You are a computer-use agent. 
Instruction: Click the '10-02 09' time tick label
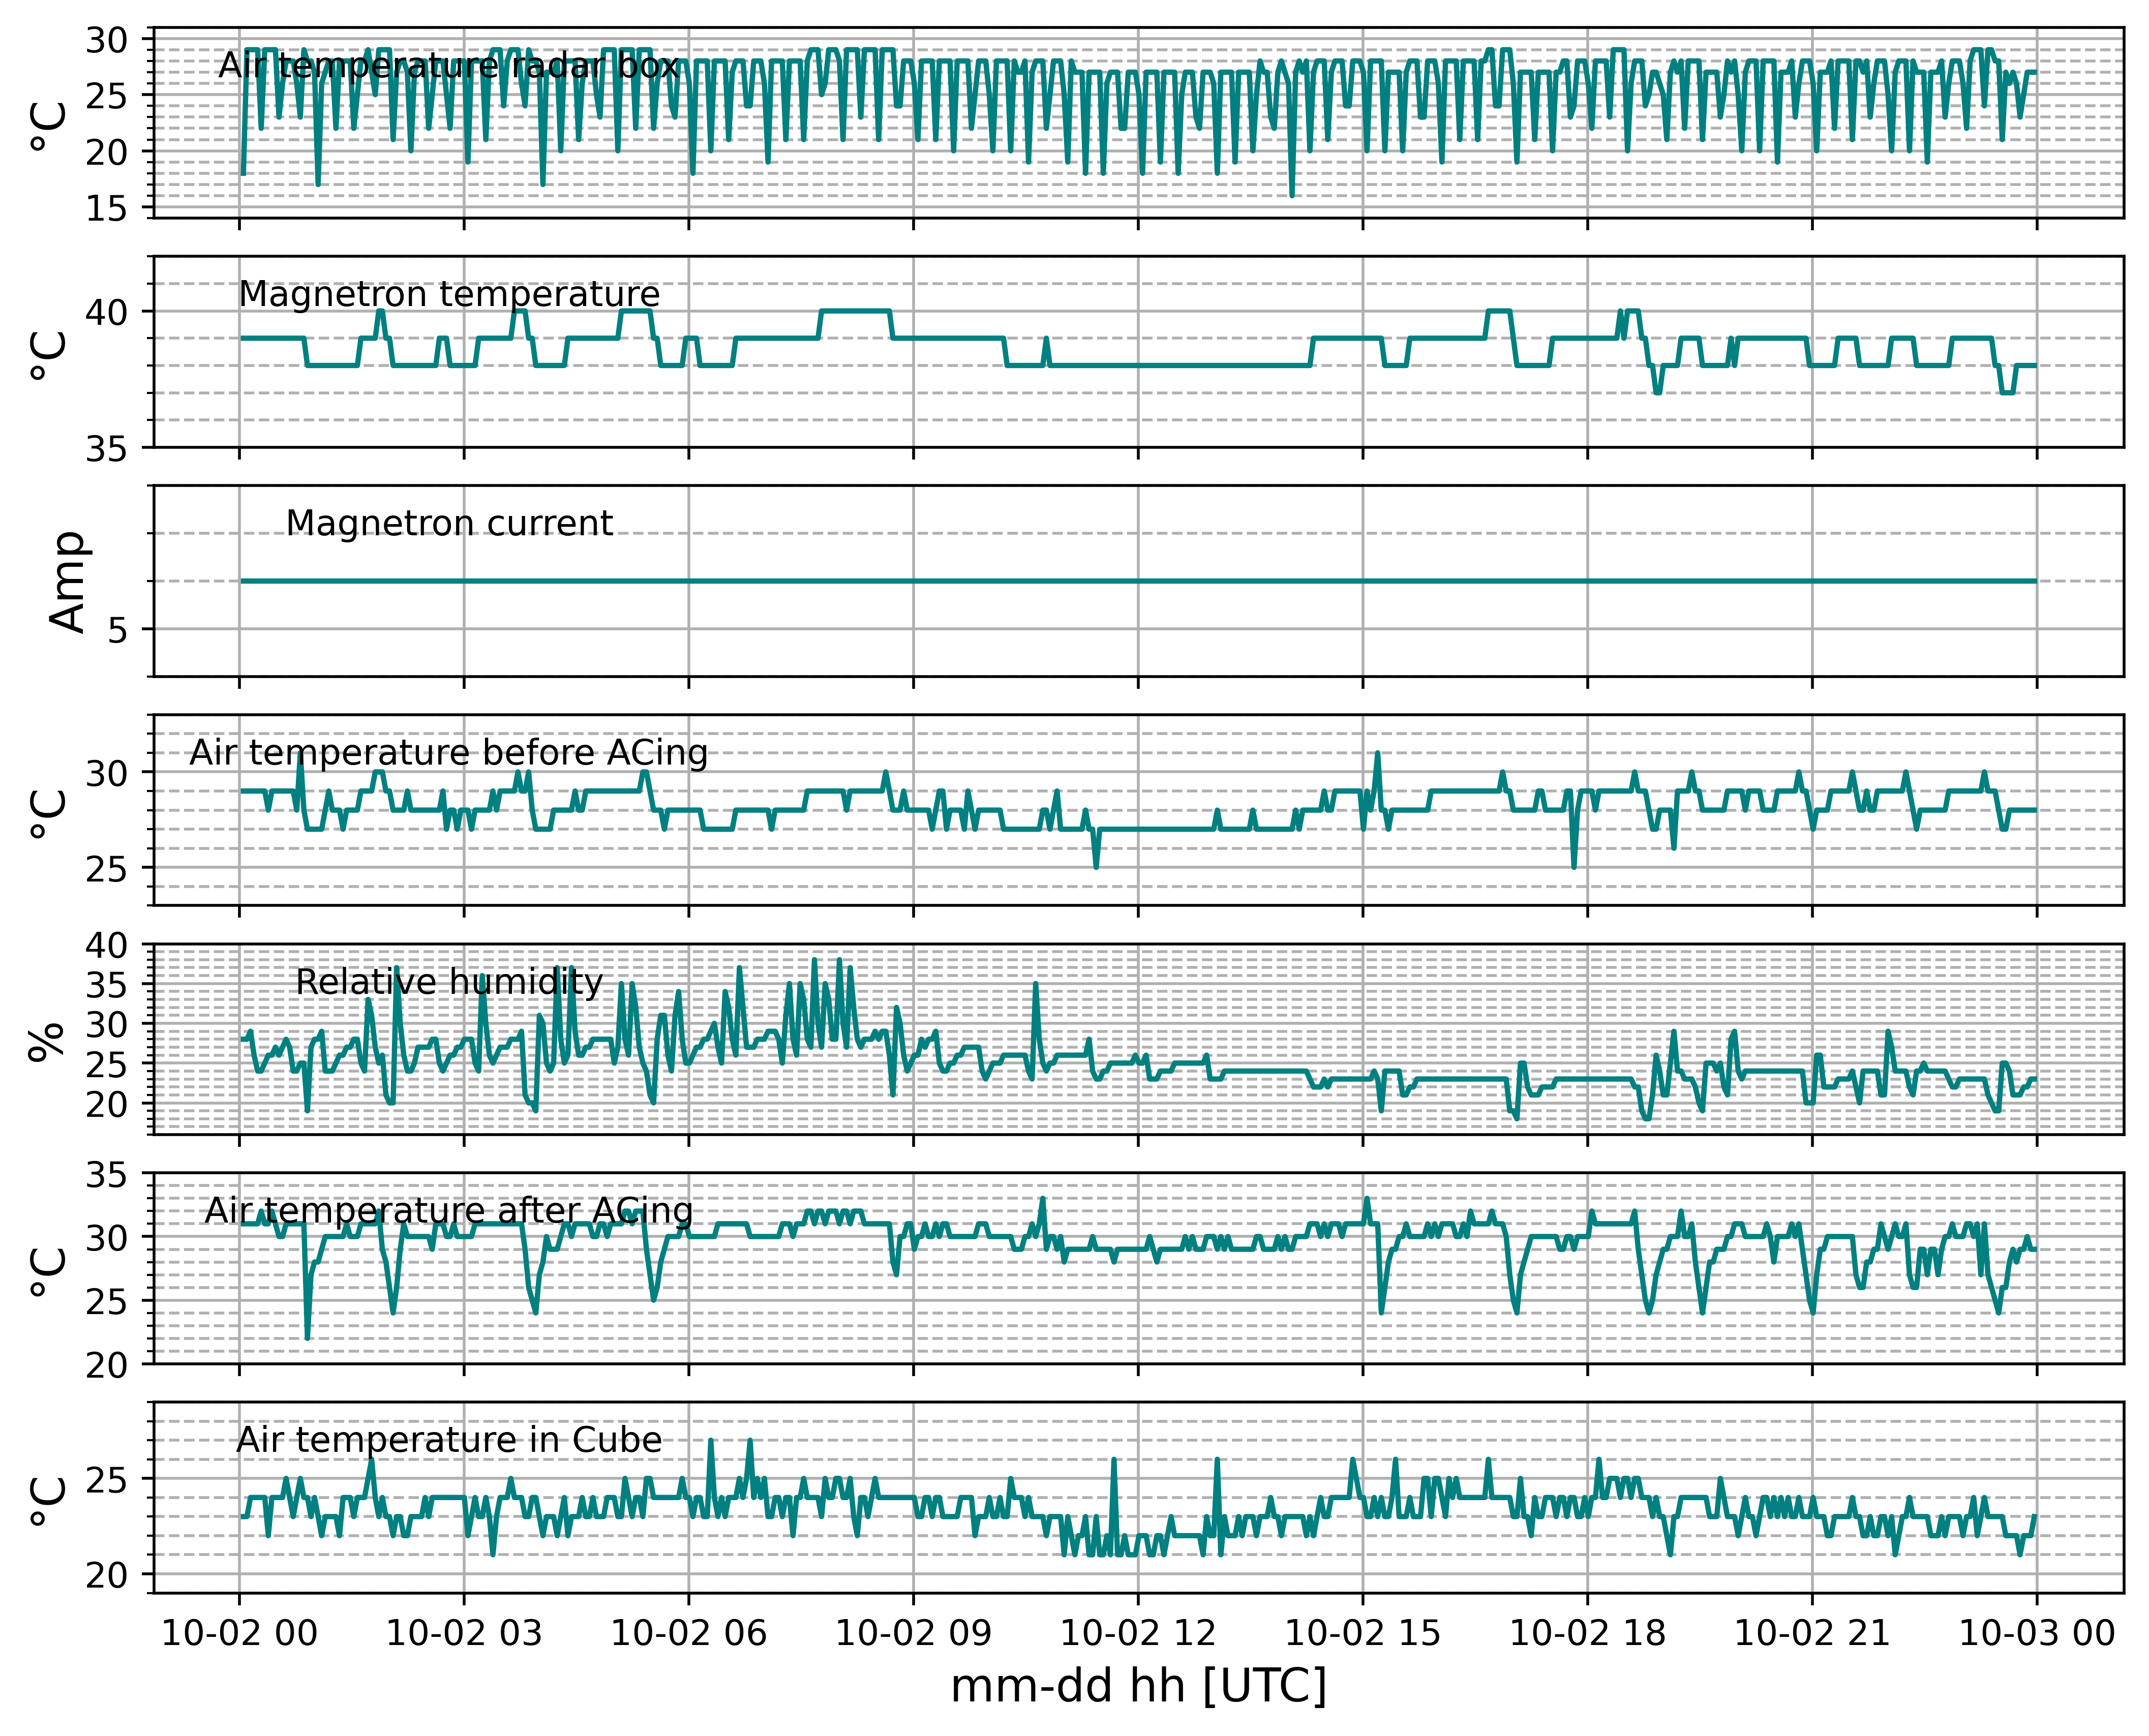click(913, 1633)
